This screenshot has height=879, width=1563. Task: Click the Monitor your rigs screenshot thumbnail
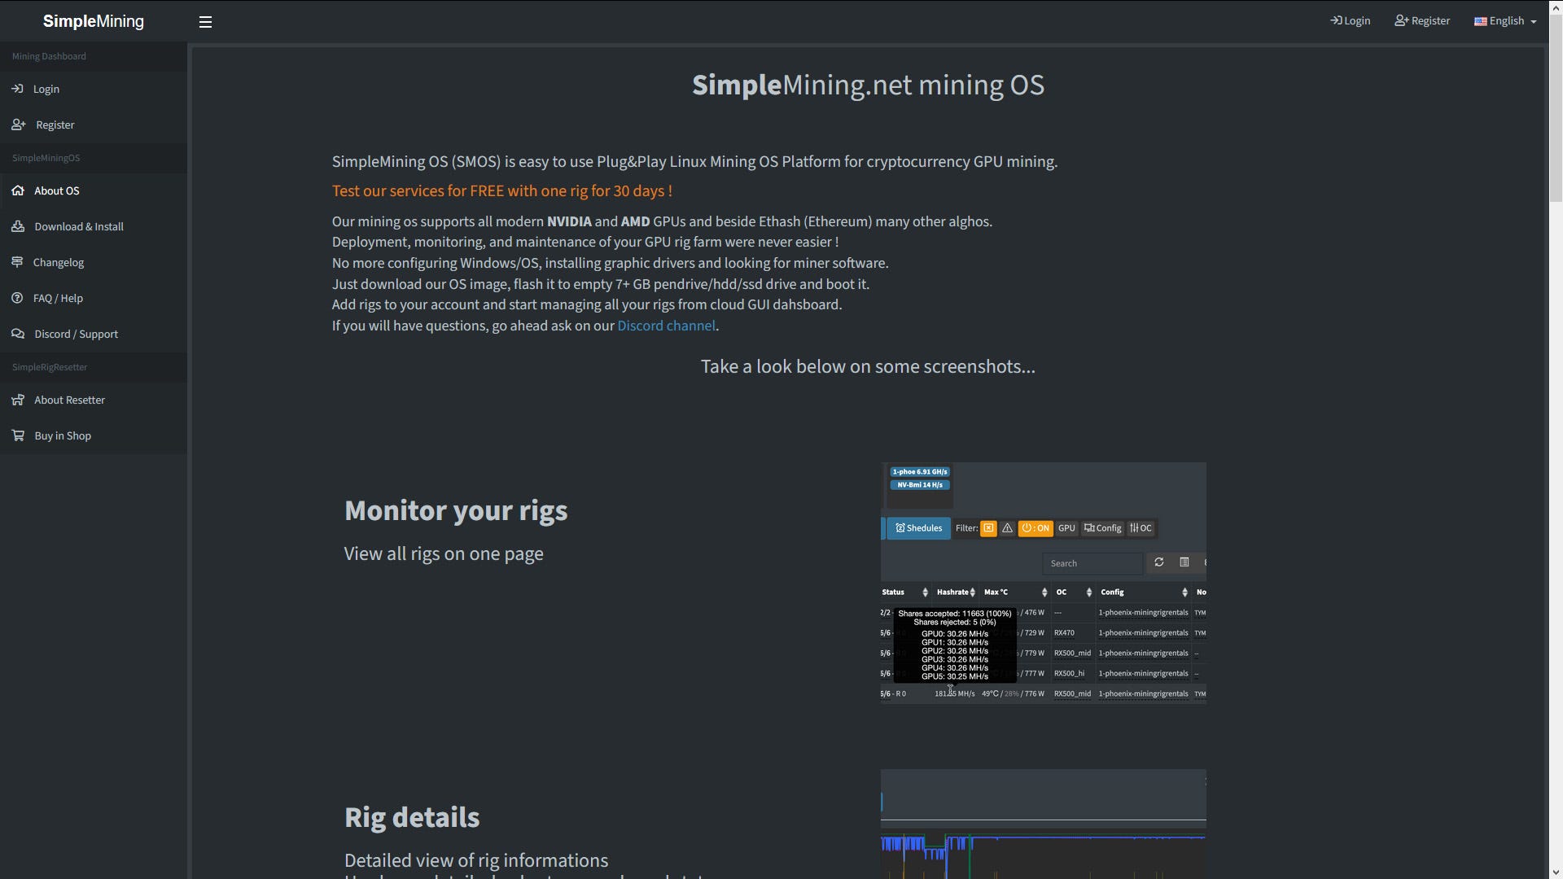tap(1043, 583)
